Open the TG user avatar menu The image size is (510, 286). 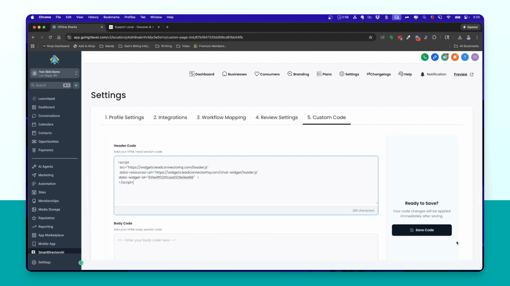(x=475, y=57)
